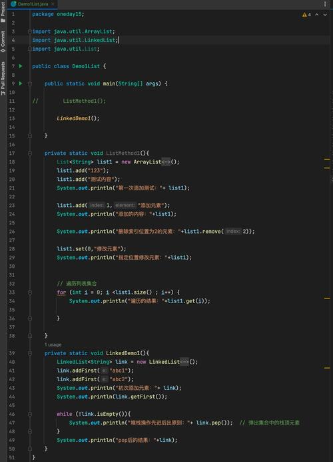Run main method from gutter icon
333x462 pixels.
[x=21, y=83]
